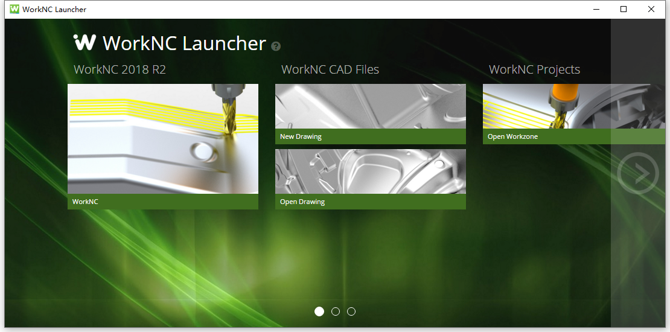Open the New Drawing tile image
The height and width of the screenshot is (332, 670).
click(x=371, y=106)
